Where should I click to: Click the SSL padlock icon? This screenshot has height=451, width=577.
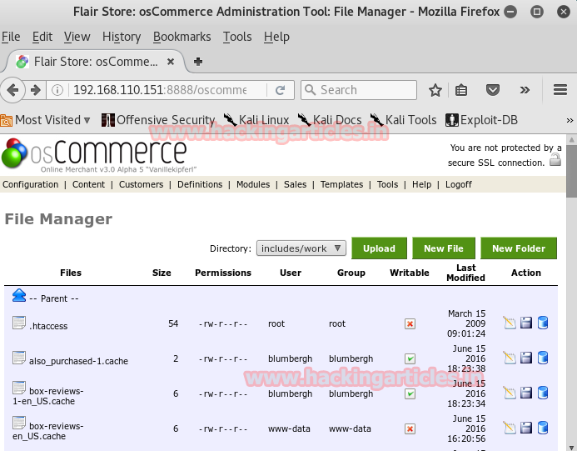(x=555, y=160)
